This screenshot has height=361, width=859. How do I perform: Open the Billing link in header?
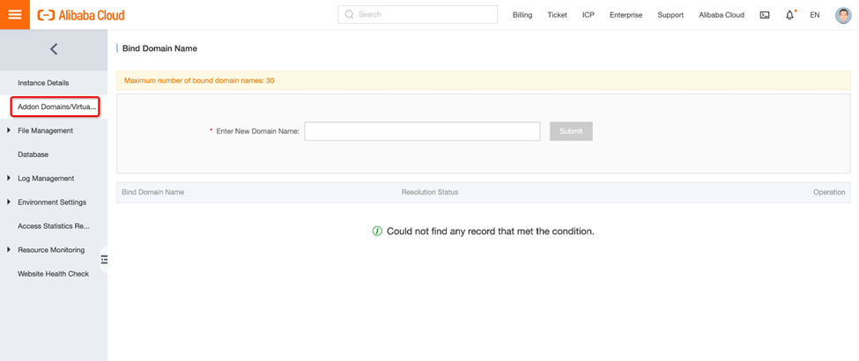click(x=522, y=15)
